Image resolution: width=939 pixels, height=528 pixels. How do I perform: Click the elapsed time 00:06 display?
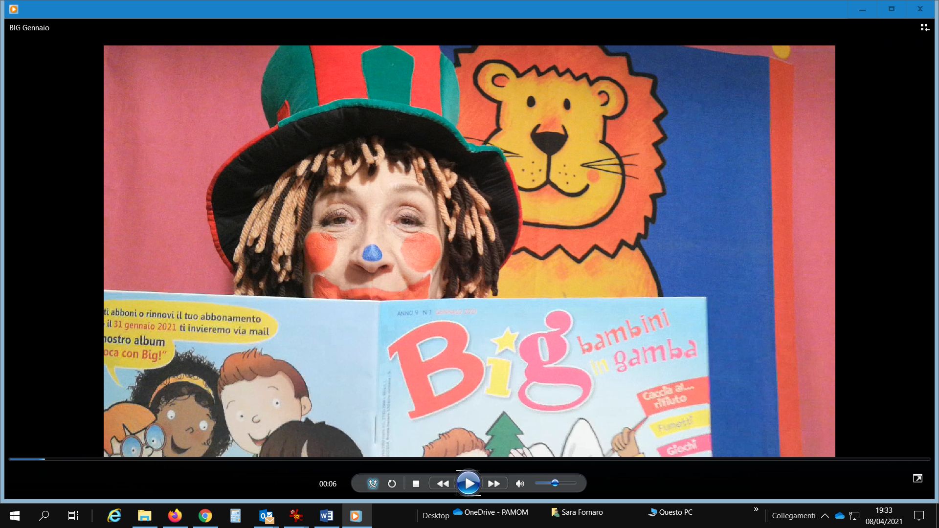328,484
